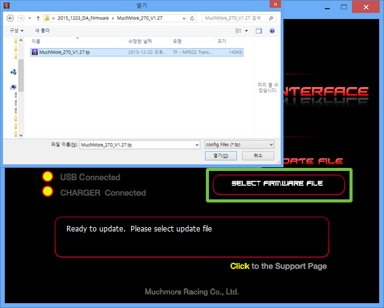Create a new folder with 새 폴더
The image size is (384, 308).
click(x=42, y=31)
